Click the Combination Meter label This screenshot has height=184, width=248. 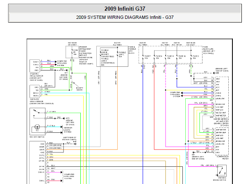(x=223, y=157)
